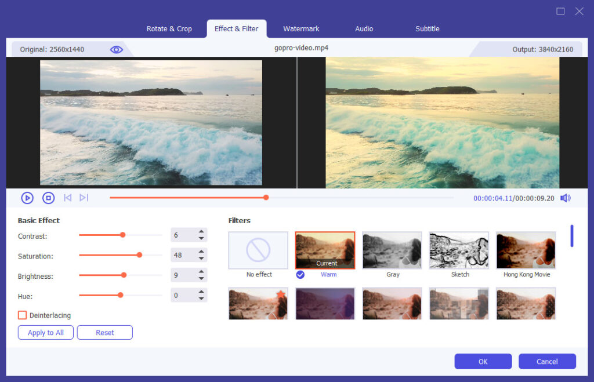
Task: Confirm changes with OK
Action: [483, 361]
